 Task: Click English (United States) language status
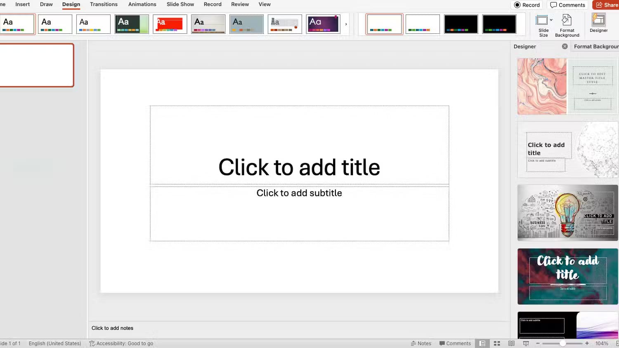click(55, 343)
